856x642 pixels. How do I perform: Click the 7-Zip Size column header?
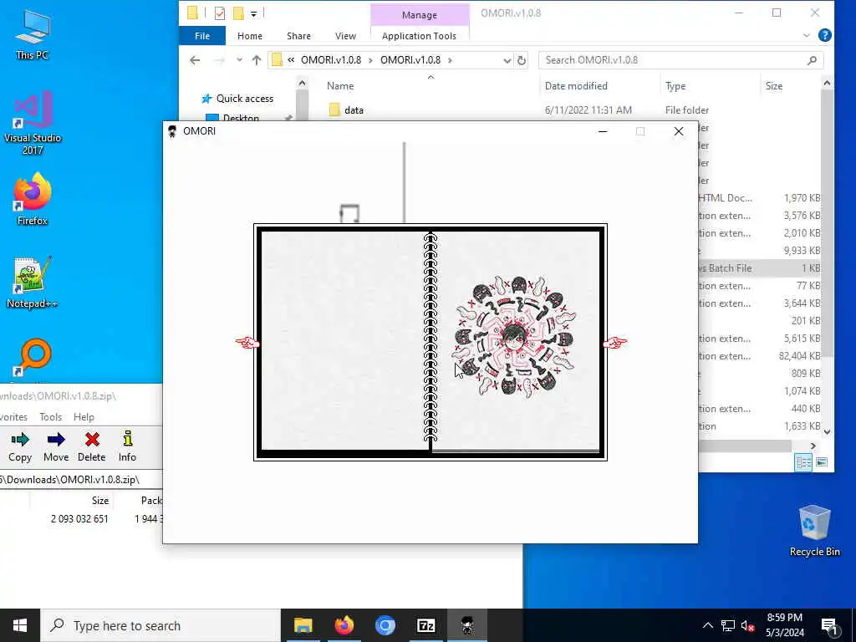tap(100, 500)
